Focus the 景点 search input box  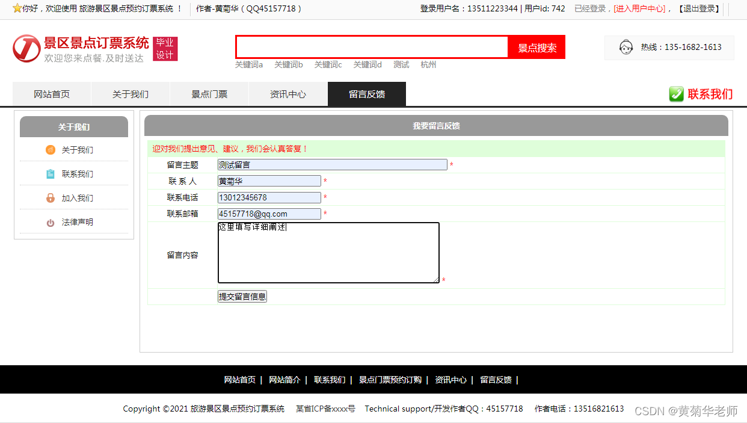(372, 47)
